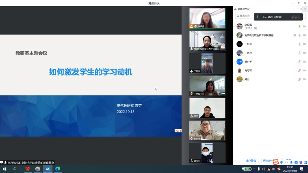Click the camera icon next to 丁旭东

(x=304, y=44)
